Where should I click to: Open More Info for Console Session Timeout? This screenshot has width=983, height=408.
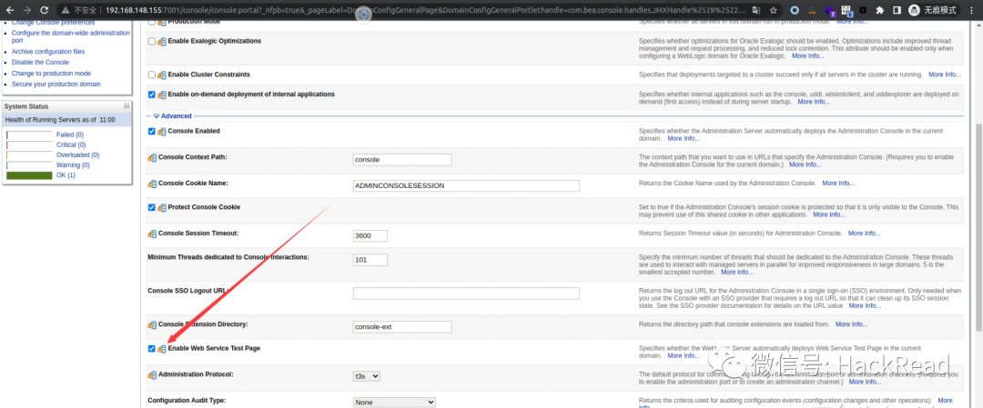[864, 233]
